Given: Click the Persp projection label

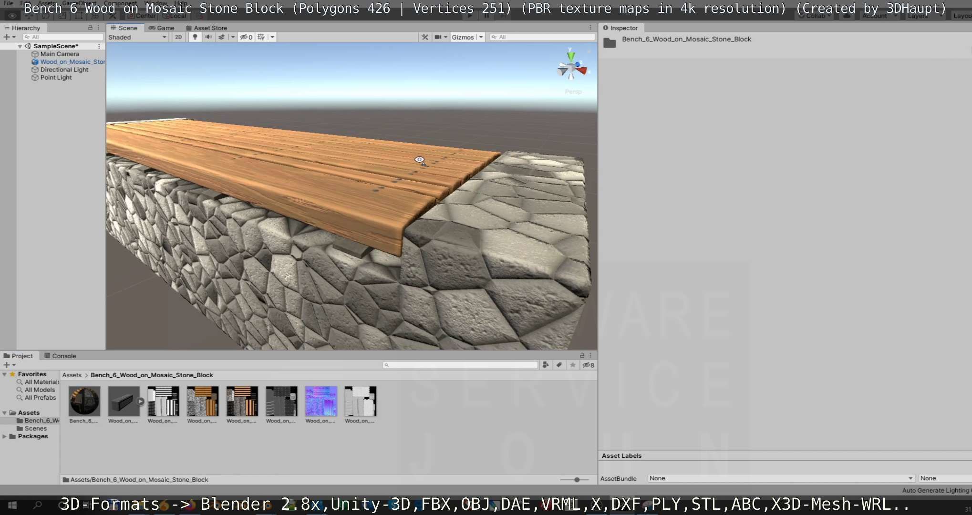Looking at the screenshot, I should (573, 92).
